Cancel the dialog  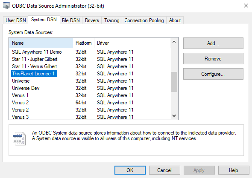164,170
